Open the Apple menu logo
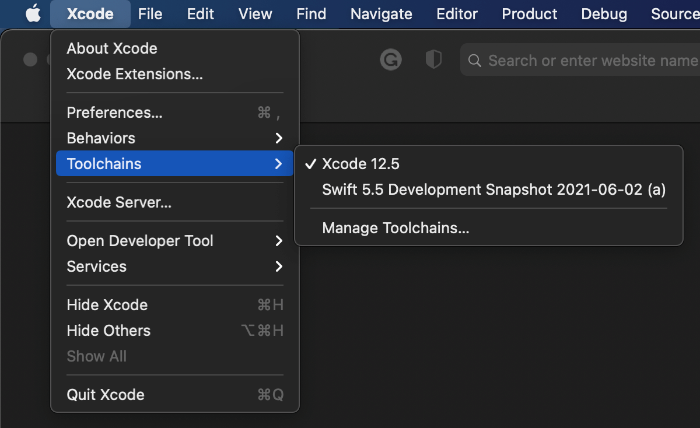 point(33,14)
